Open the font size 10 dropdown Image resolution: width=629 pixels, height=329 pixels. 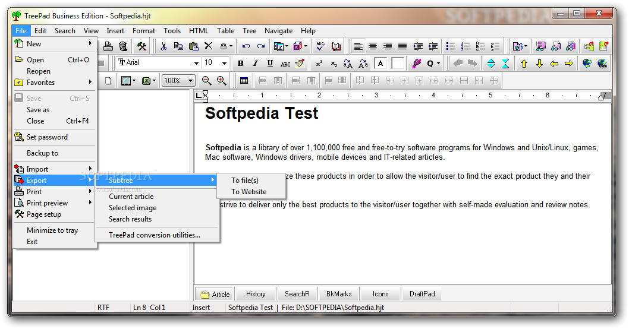tap(224, 64)
